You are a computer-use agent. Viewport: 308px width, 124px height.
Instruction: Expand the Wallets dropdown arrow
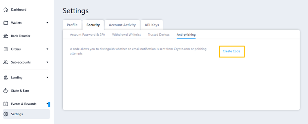47,23
